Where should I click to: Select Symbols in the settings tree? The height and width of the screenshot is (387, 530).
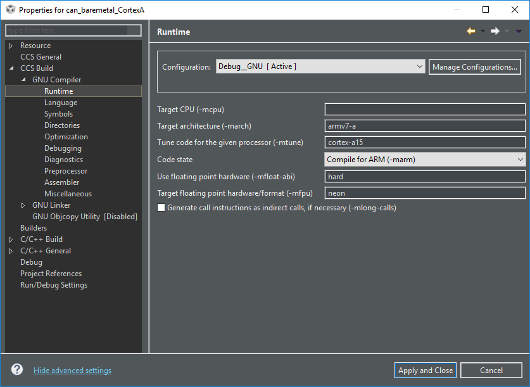(58, 114)
